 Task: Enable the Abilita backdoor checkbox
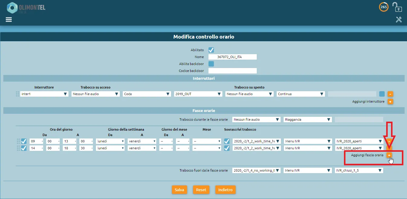(x=211, y=64)
